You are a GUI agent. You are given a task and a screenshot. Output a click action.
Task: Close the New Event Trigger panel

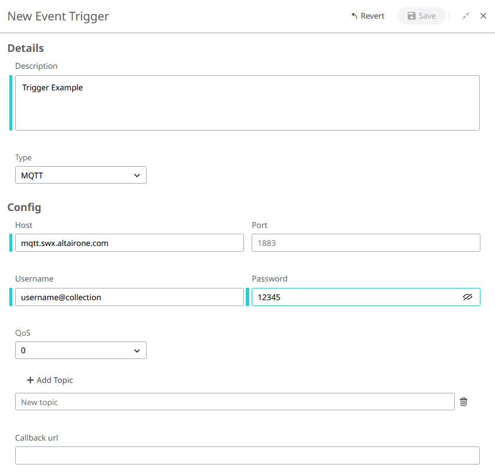pos(483,16)
